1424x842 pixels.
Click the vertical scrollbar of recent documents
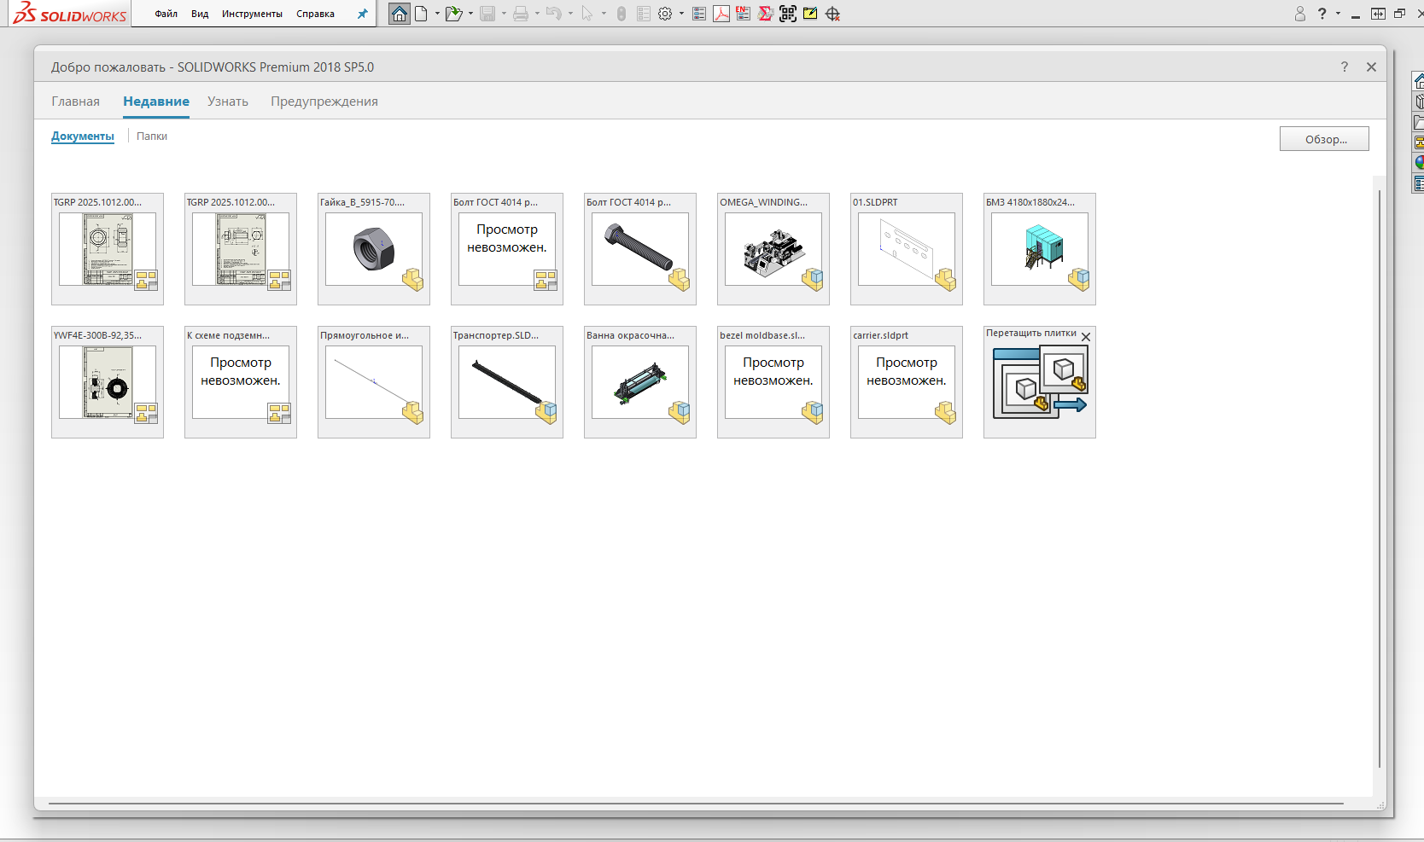[1379, 478]
